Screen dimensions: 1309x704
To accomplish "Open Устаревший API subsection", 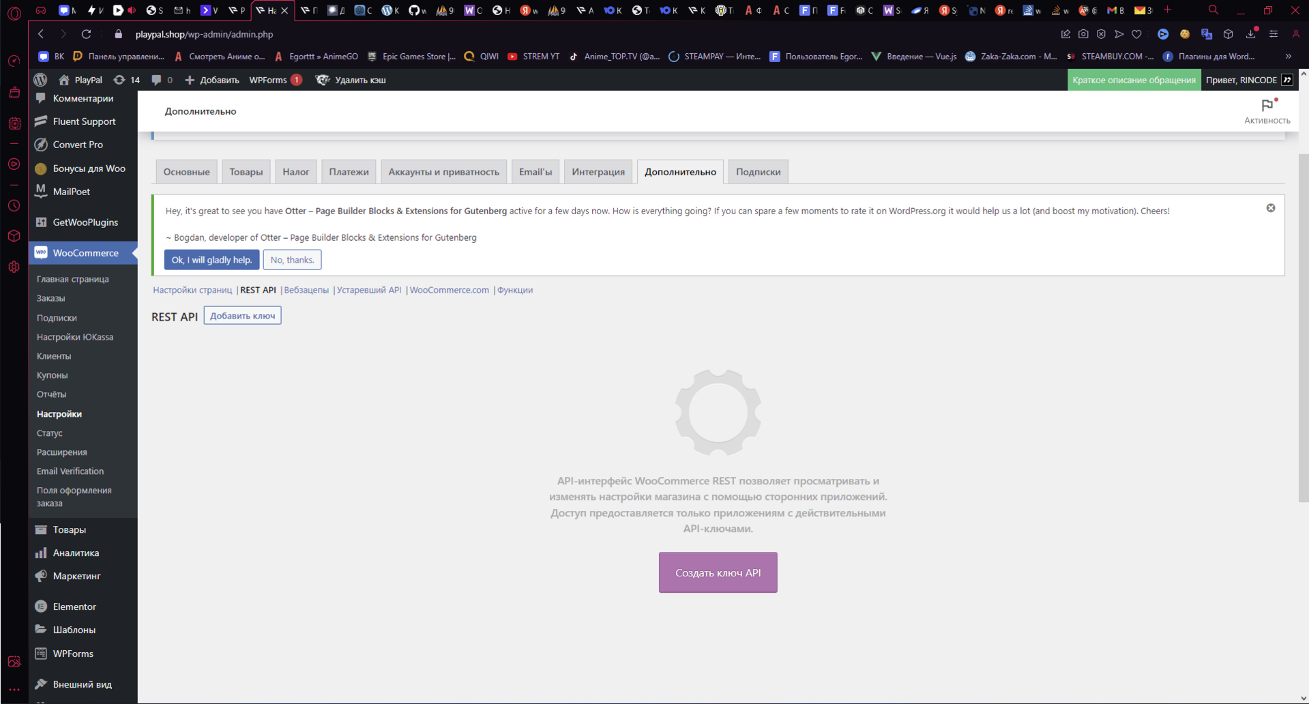I will [369, 290].
